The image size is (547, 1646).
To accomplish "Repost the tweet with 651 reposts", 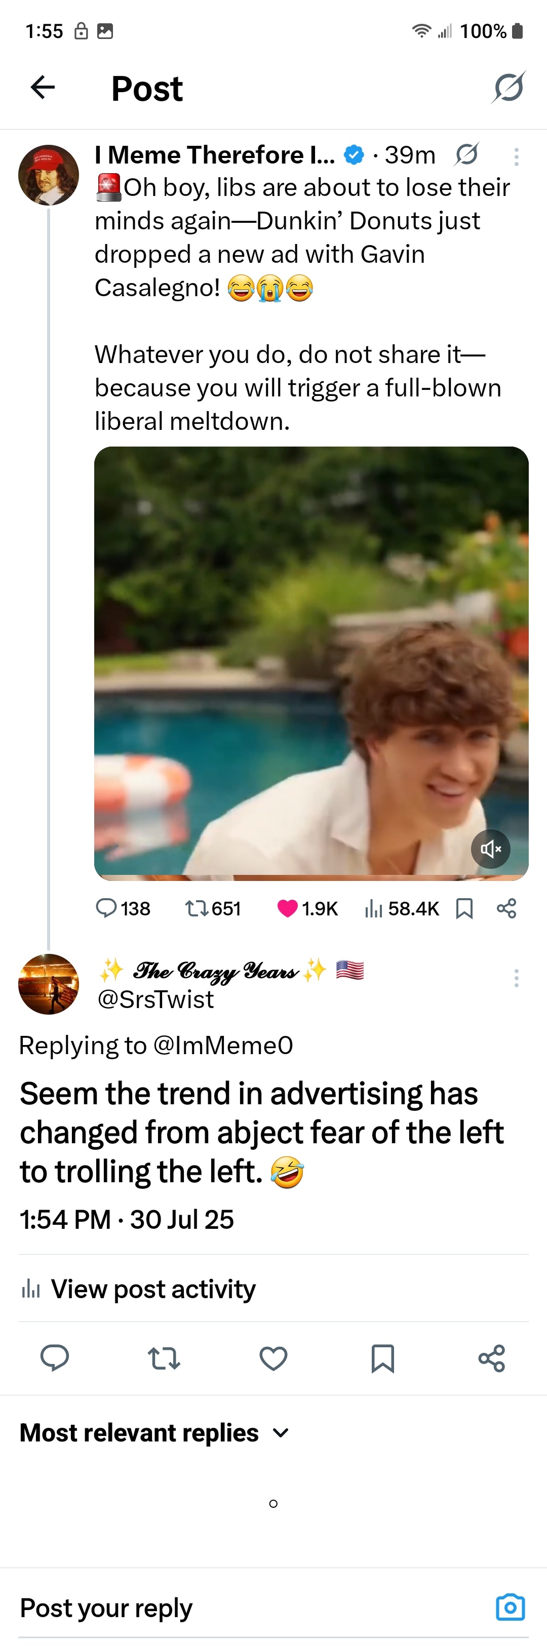I will tap(213, 908).
